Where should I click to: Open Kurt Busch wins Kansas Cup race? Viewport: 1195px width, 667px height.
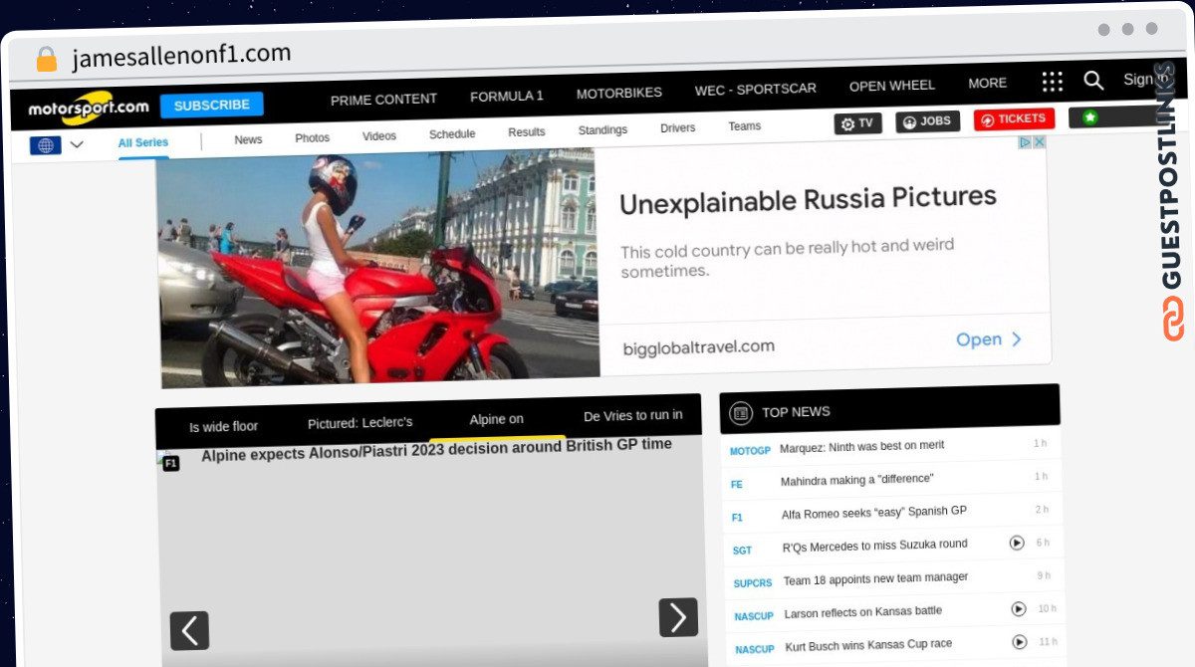point(868,645)
